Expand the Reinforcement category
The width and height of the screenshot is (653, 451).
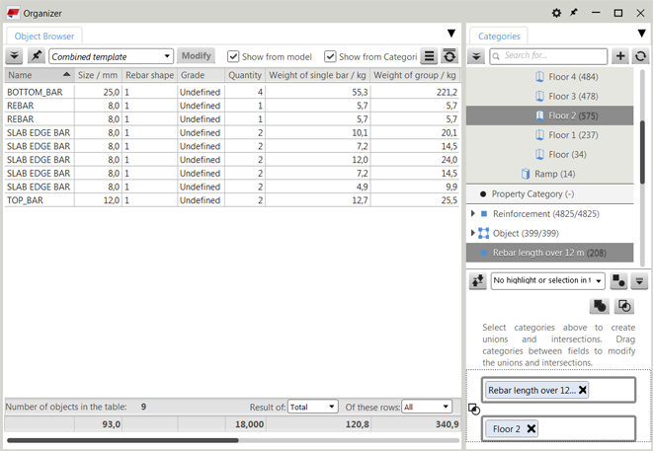(473, 213)
